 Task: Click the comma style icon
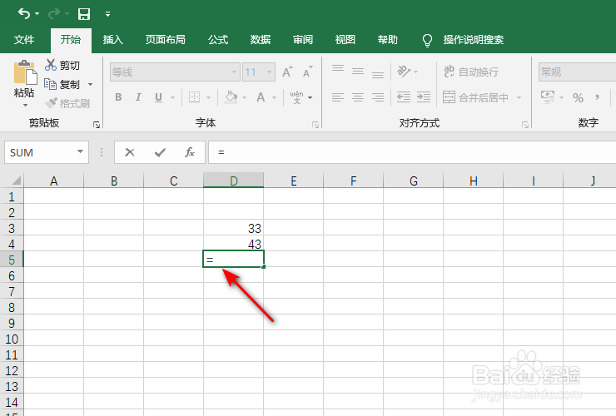[x=598, y=97]
